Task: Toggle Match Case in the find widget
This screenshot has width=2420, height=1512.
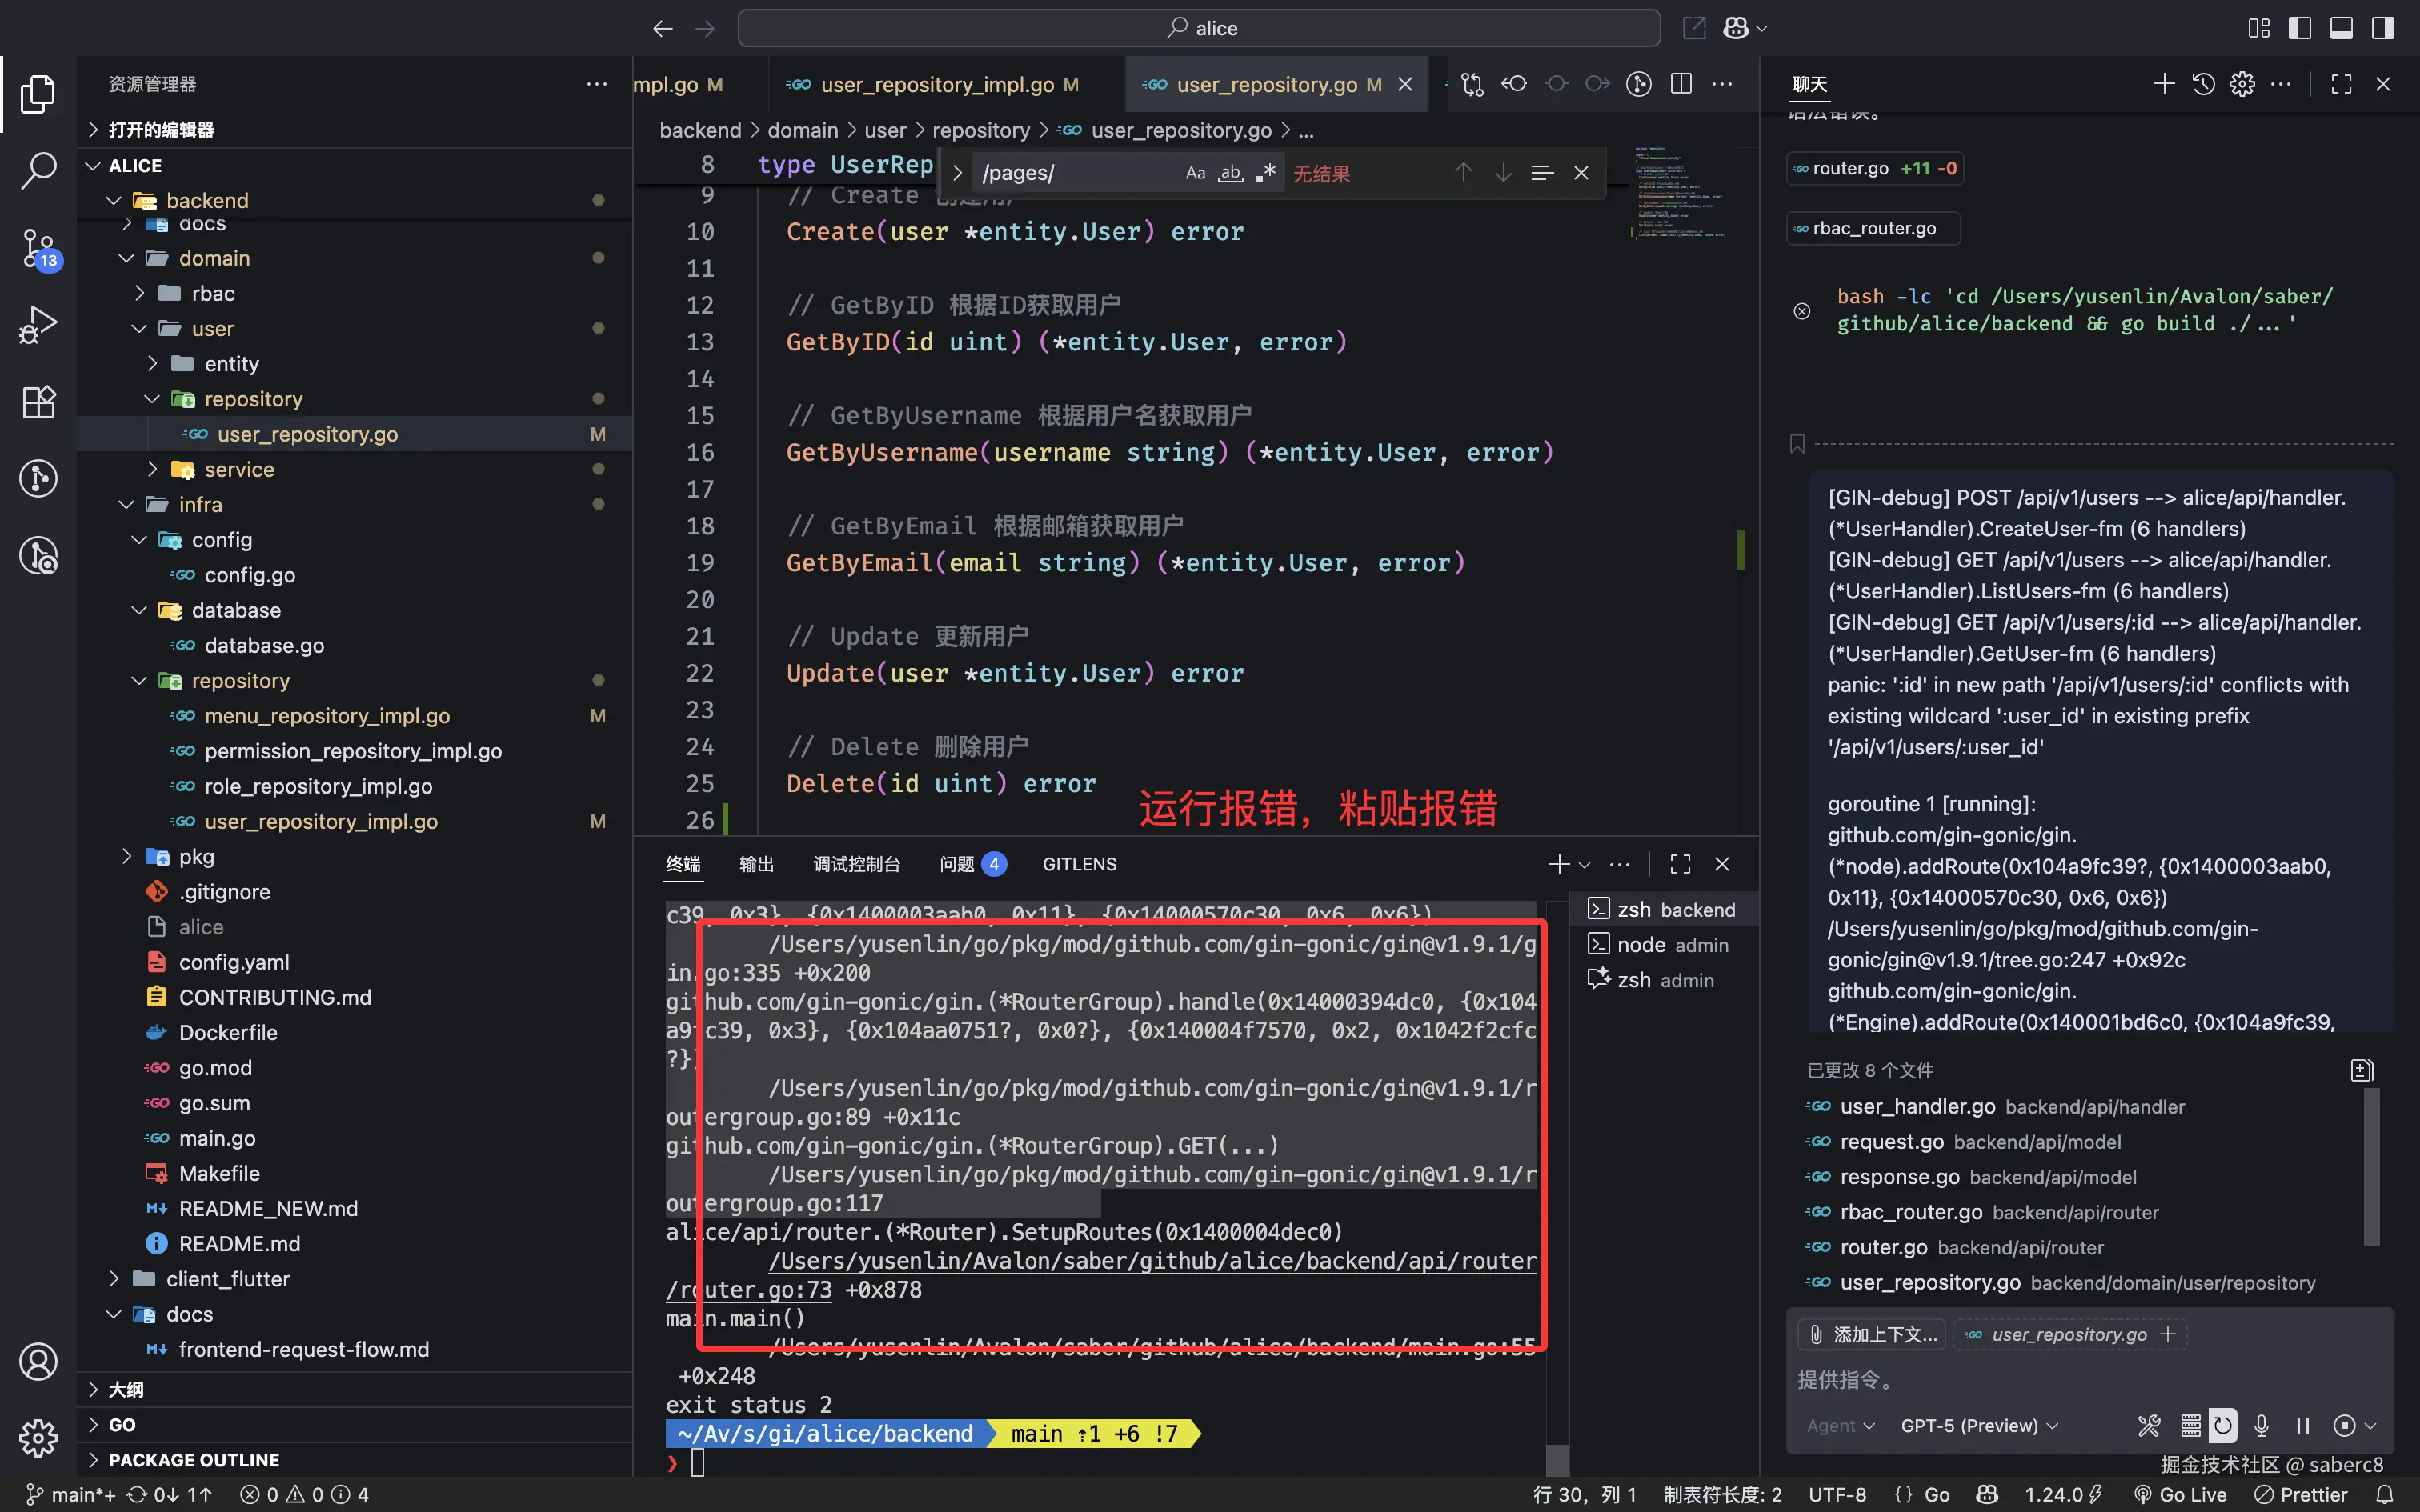Action: click(x=1195, y=173)
